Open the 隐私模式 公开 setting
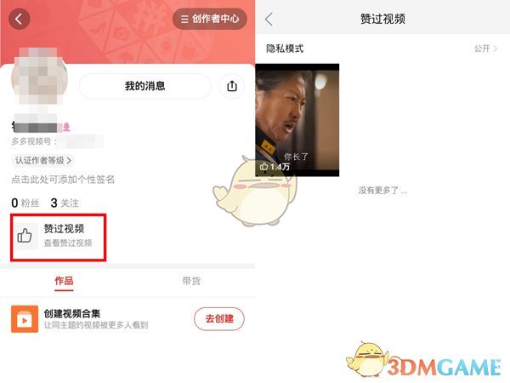 click(x=382, y=49)
